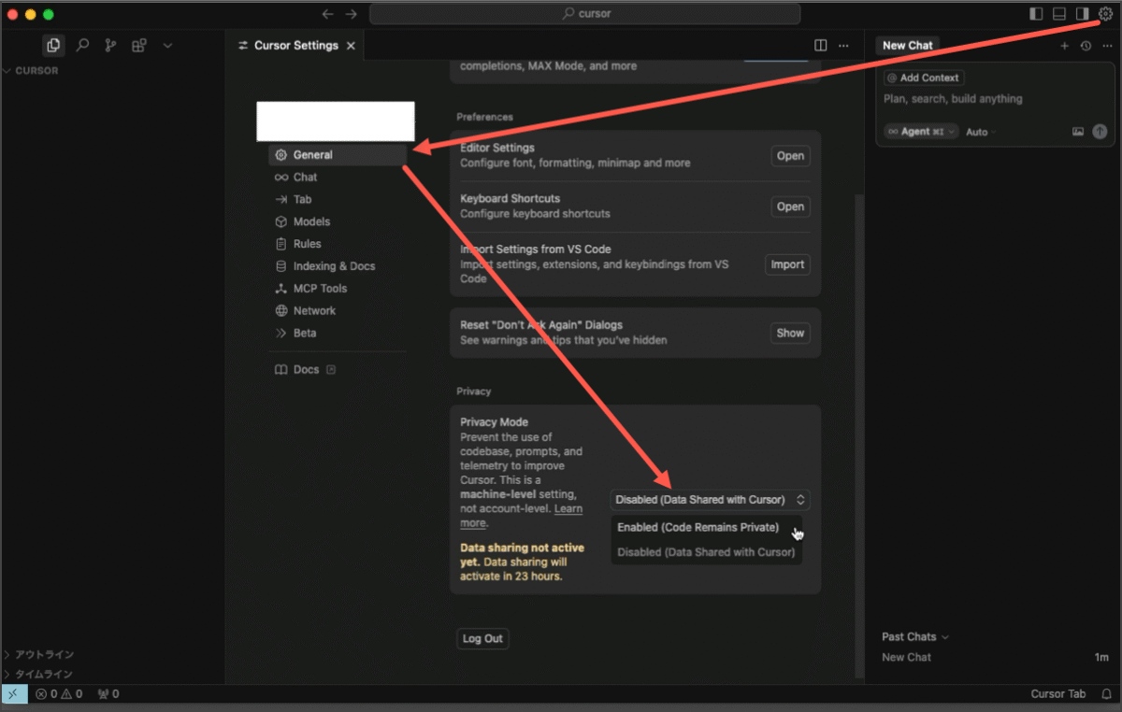Select the Chat settings section

click(338, 177)
